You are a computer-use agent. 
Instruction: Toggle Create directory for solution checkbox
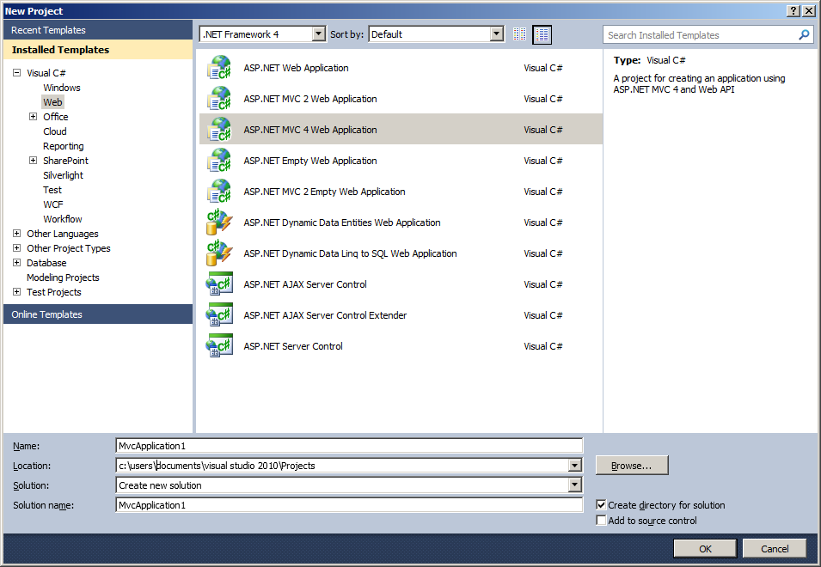click(601, 505)
